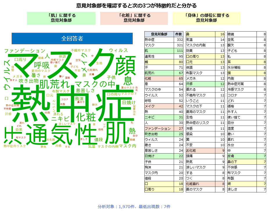Select the 化粧崩れ cell showing 8
The width and height of the screenshot is (269, 211).
[x=200, y=184]
